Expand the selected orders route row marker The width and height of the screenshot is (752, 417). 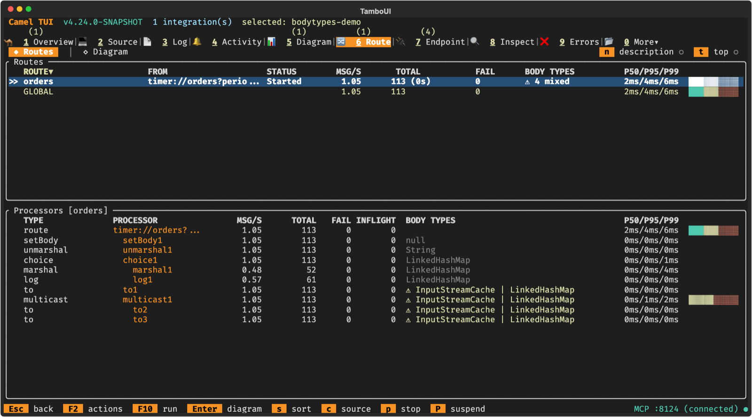(13, 82)
